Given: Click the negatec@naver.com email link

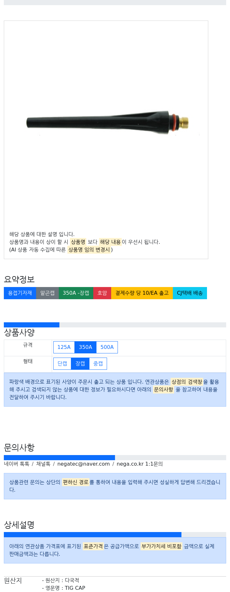Looking at the screenshot, I should point(83,464).
